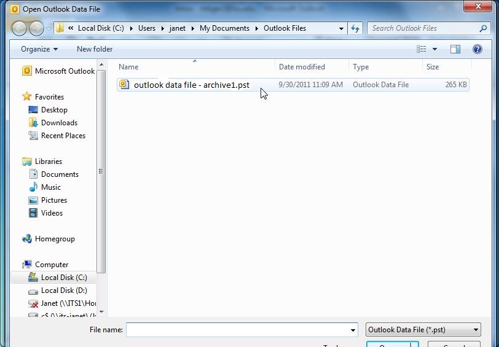Click the Refresh button beside address bar
This screenshot has width=499, height=347.
355,29
